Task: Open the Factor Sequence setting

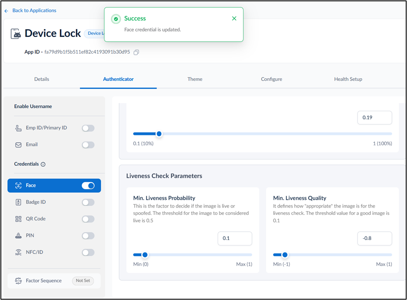Action: (54, 281)
